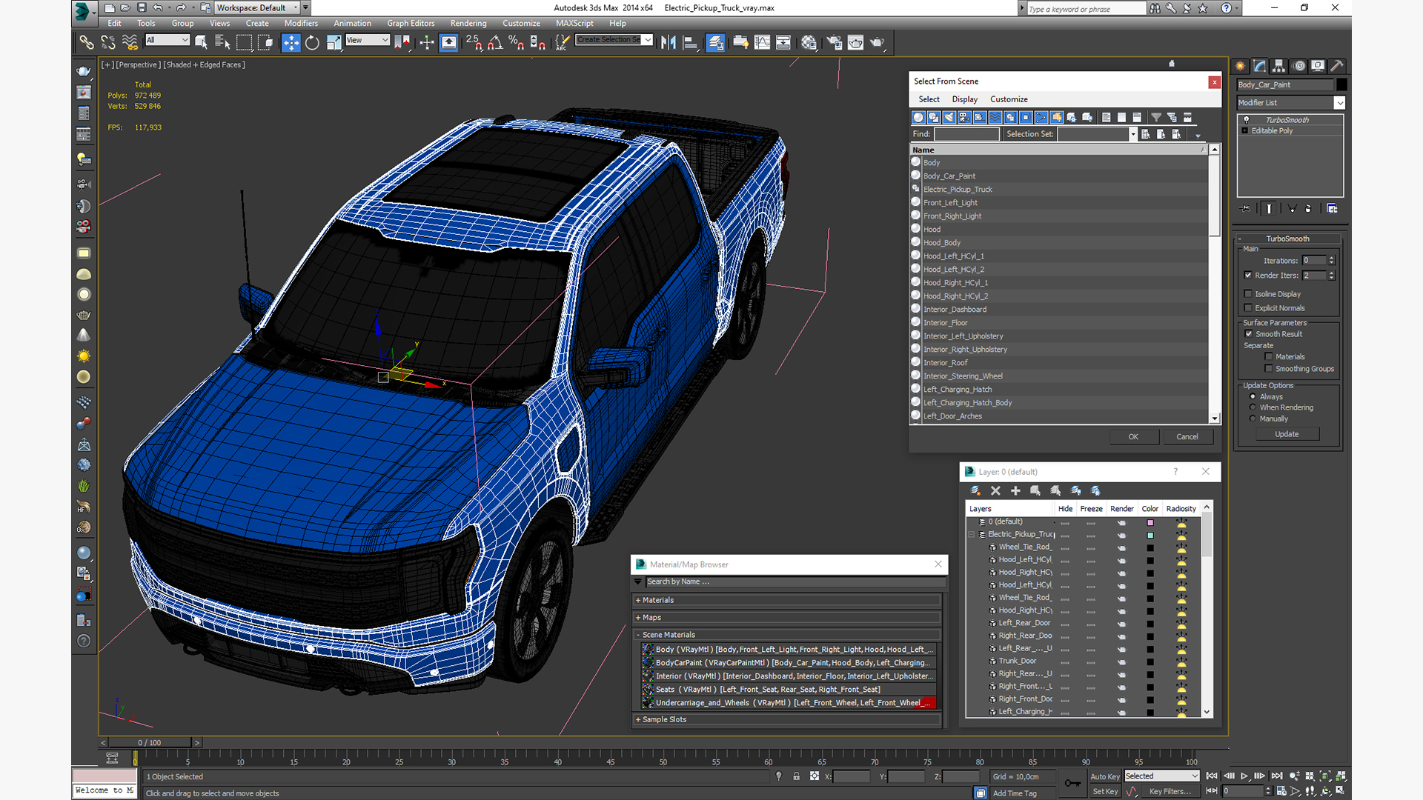This screenshot has height=800, width=1423.
Task: Open the View reference coordinate dropdown
Action: pos(368,40)
